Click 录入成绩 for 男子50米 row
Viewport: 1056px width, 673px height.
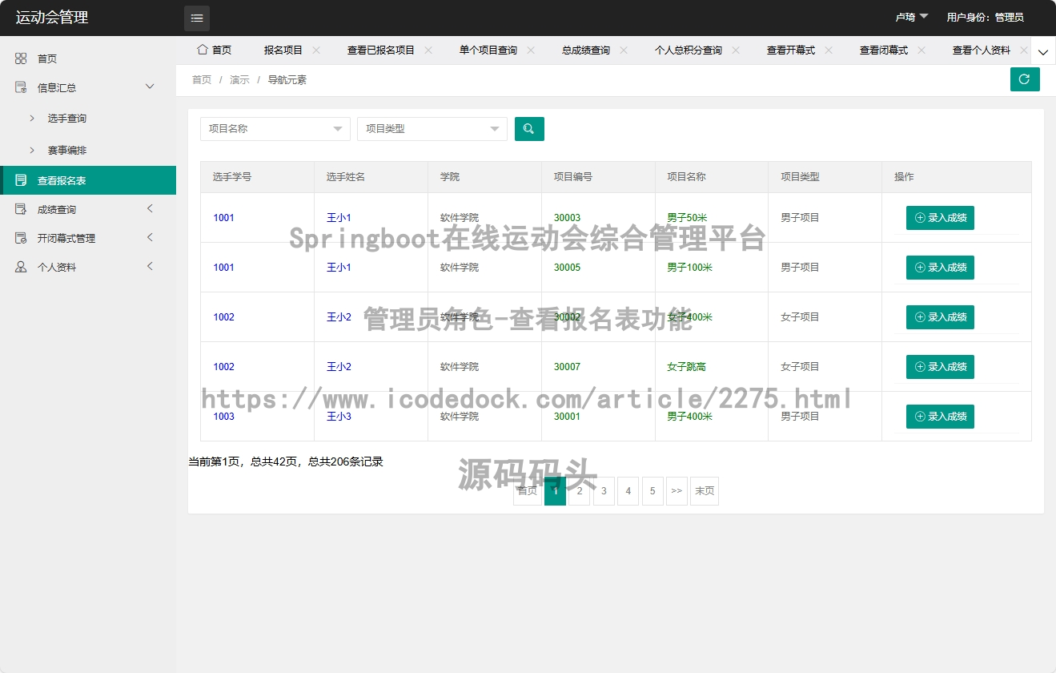(x=940, y=218)
